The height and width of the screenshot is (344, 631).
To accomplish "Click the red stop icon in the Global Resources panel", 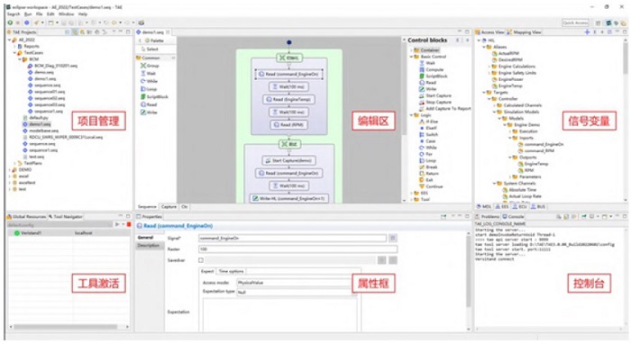I will click(x=129, y=224).
